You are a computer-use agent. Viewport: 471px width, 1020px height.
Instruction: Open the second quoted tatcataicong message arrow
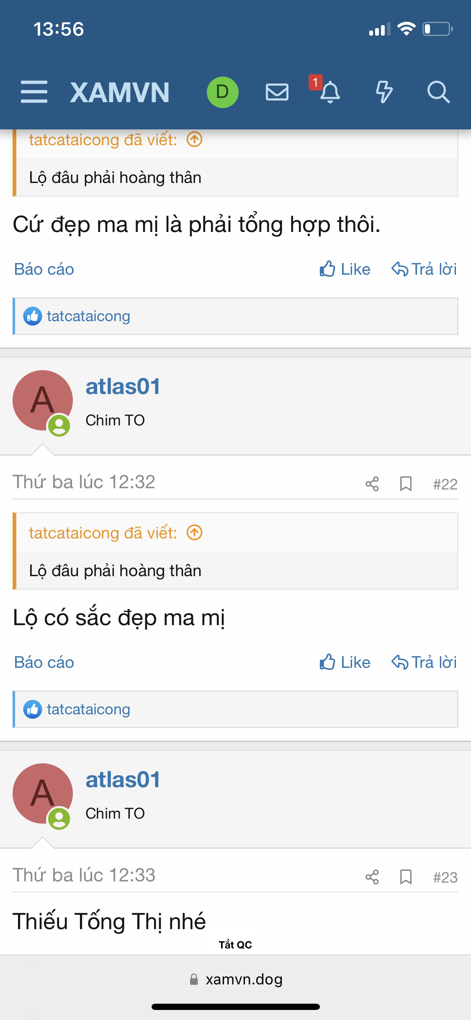[x=194, y=533]
